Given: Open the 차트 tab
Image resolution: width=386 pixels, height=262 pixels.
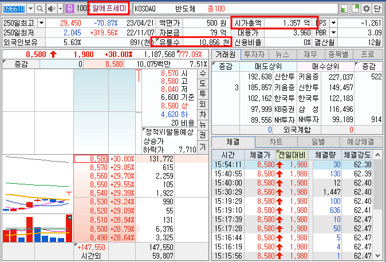Looking at the screenshot, I should pos(276,142).
